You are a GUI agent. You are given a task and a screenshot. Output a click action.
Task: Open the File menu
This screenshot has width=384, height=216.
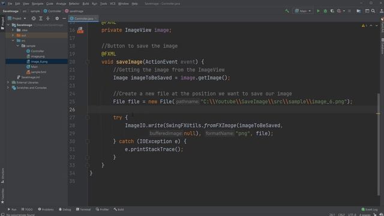click(x=10, y=4)
